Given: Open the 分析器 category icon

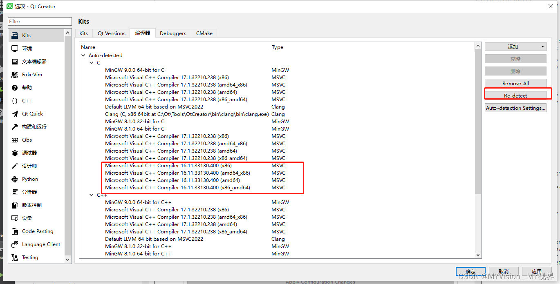Looking at the screenshot, I should [x=15, y=192].
